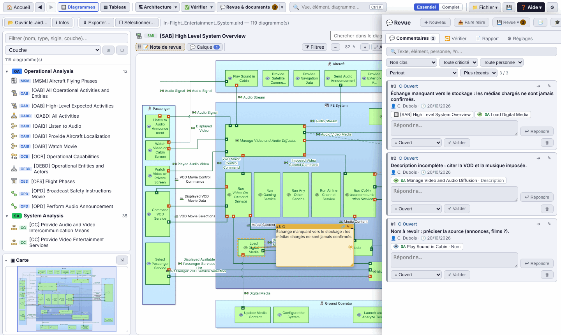This screenshot has width=561, height=335.
Task: Delete comment #1 with the trash icon
Action: click(547, 275)
